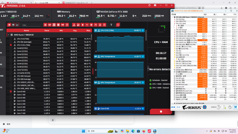Toggle the voltage sensors filter icon

[x=78, y=25]
